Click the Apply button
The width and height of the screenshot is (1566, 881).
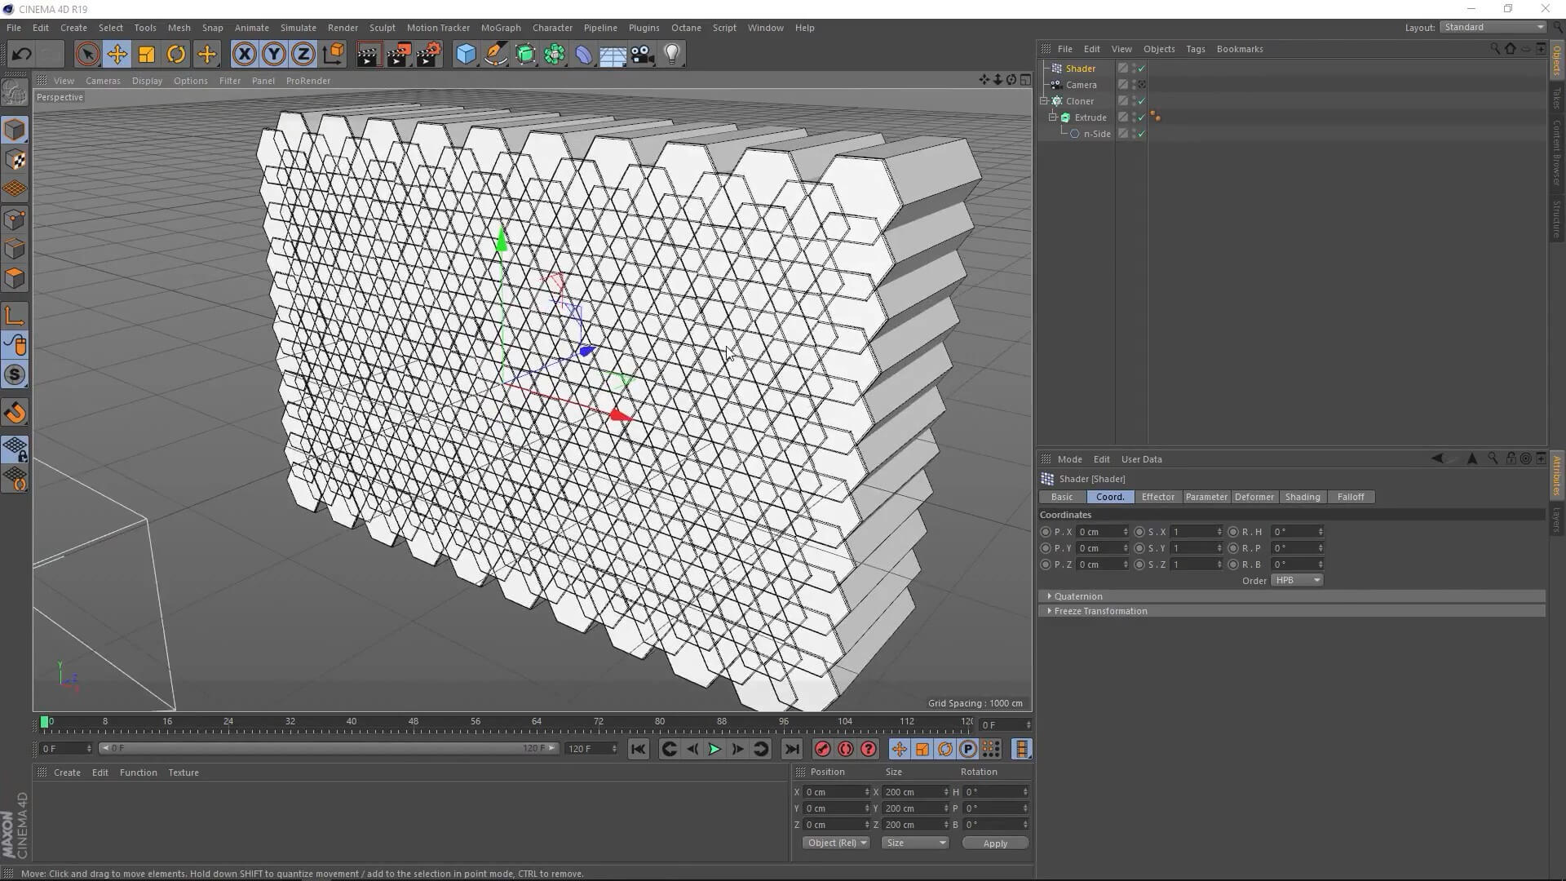[x=994, y=843]
